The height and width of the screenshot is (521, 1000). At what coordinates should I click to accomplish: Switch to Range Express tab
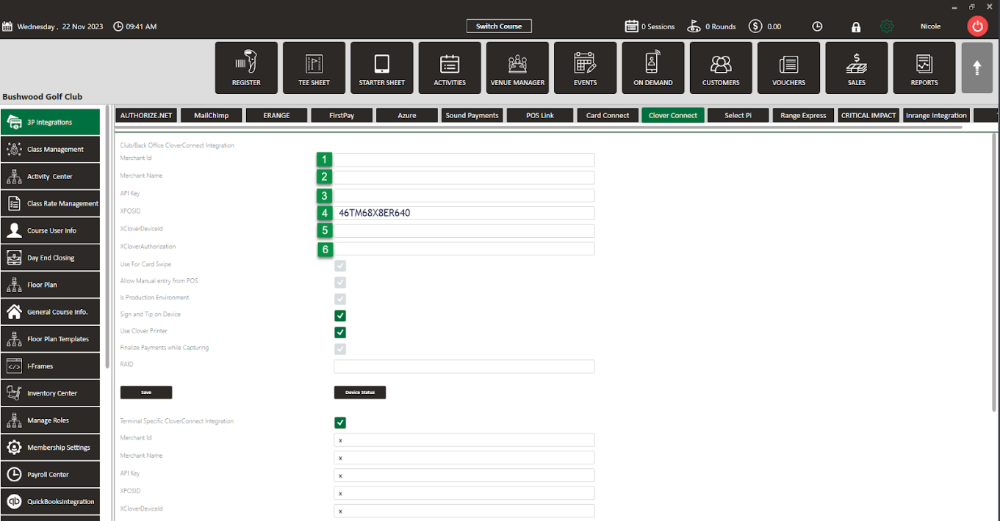coord(803,115)
